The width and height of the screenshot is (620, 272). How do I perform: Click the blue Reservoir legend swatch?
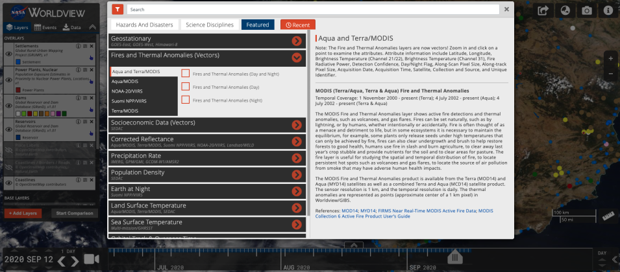pos(18,137)
